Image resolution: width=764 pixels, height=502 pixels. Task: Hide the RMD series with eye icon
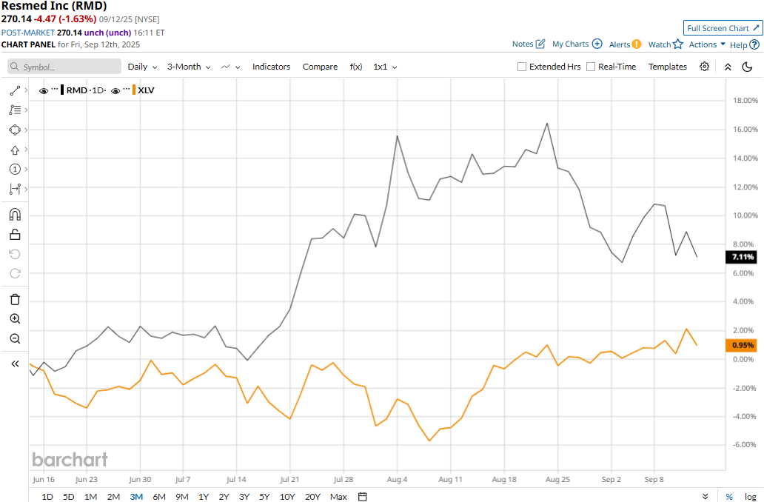(44, 90)
